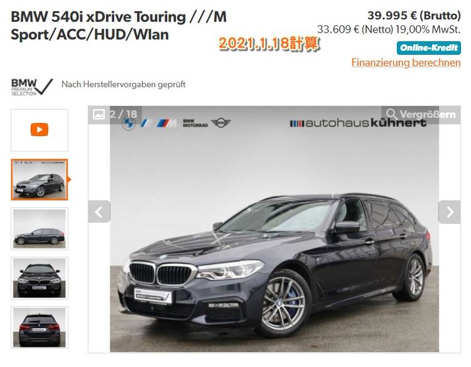The height and width of the screenshot is (367, 471).
Task: Click the image counter picture icon
Action: click(99, 114)
